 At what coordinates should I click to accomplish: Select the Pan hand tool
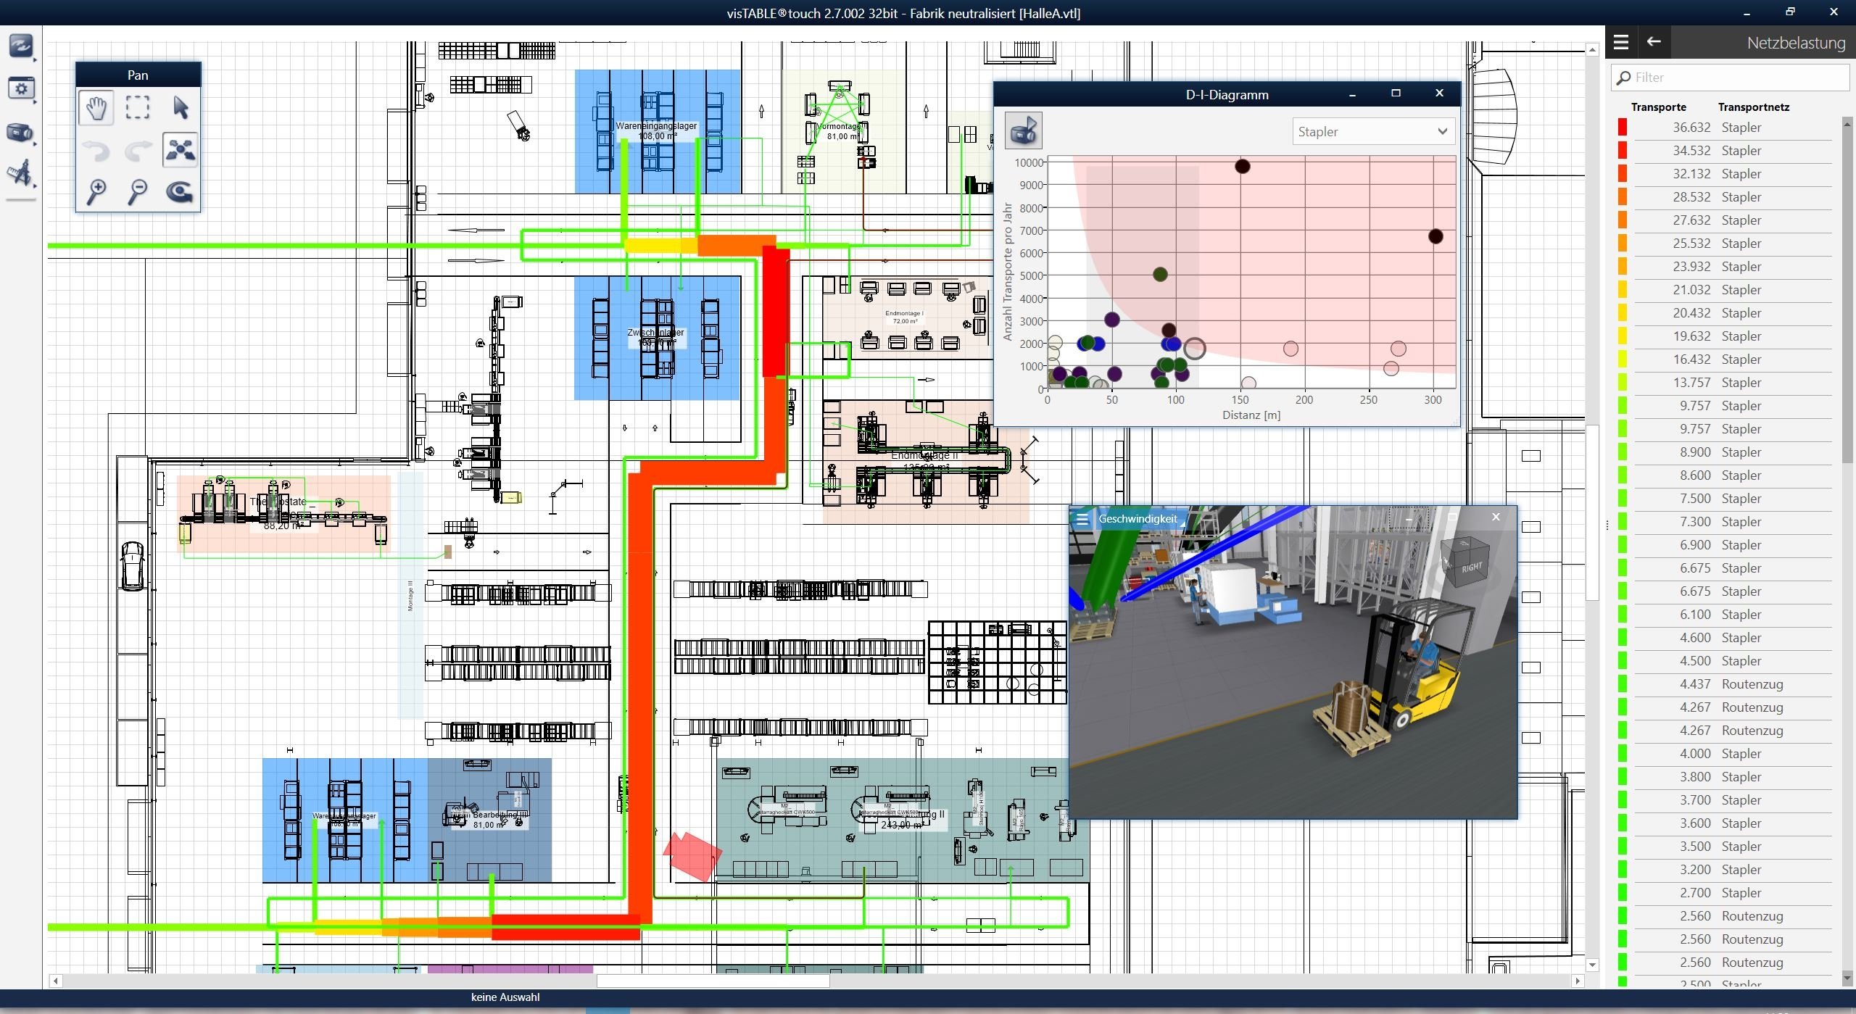point(96,108)
